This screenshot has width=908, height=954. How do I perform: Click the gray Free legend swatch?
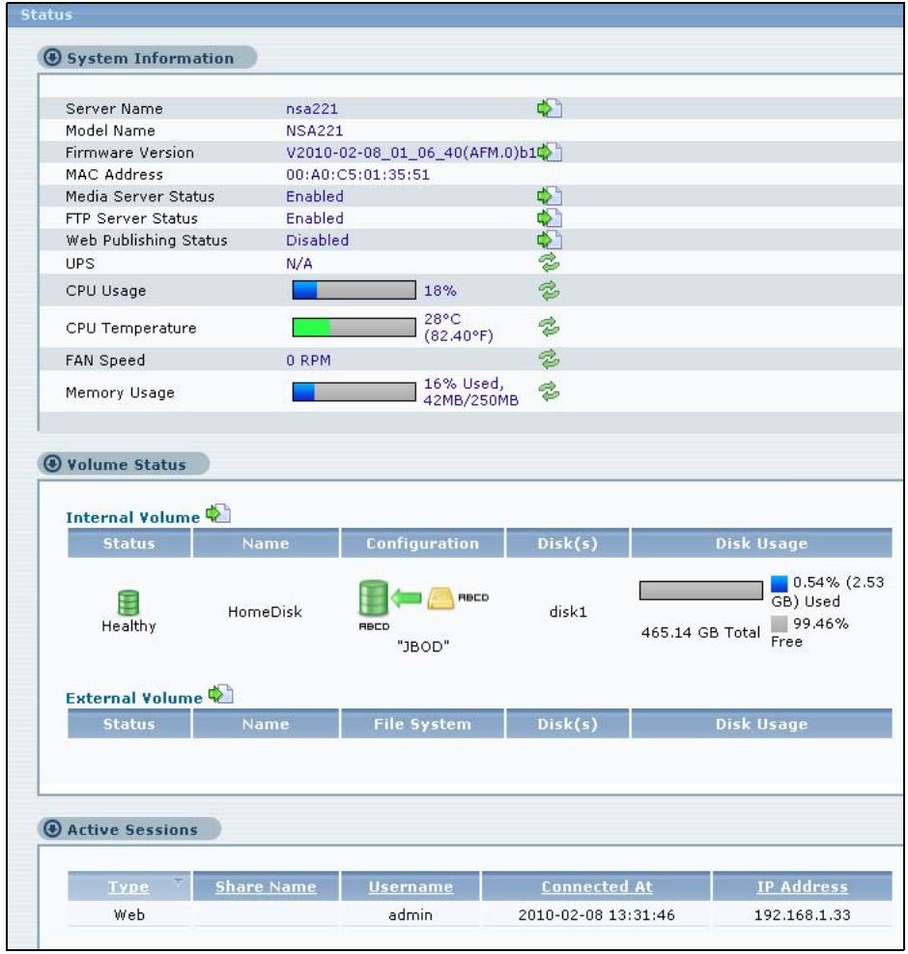pyautogui.click(x=780, y=623)
